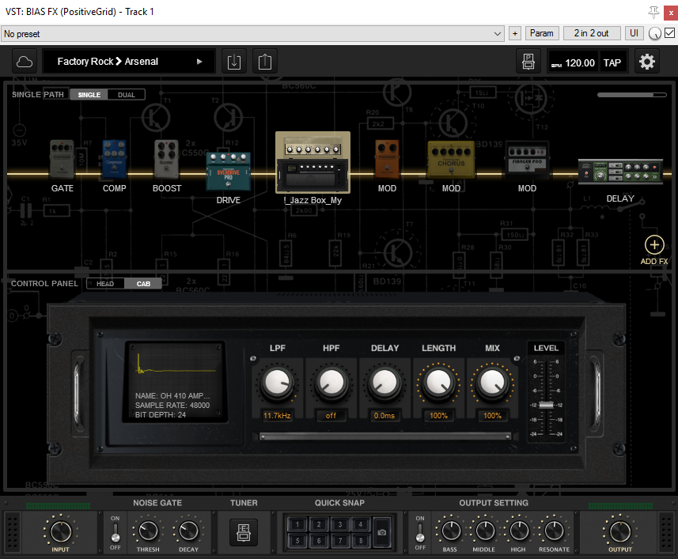This screenshot has width=678, height=559.
Task: Switch signal path to DUAL
Action: (127, 95)
